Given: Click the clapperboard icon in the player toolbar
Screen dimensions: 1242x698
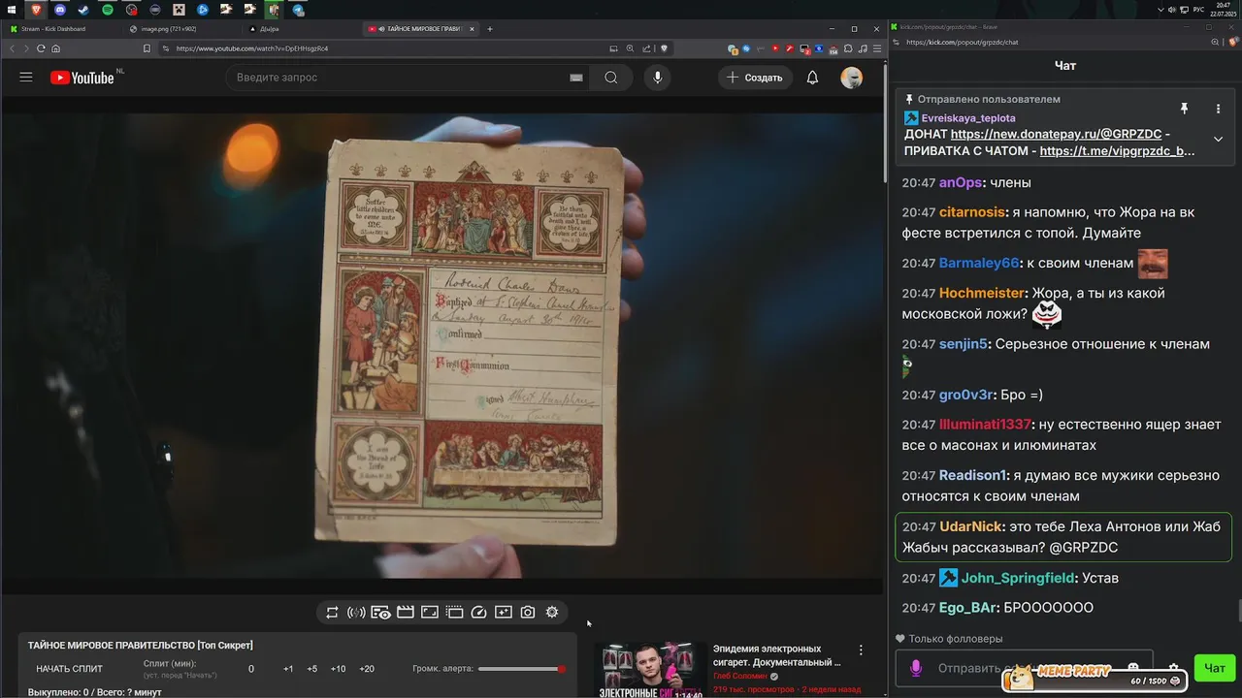Looking at the screenshot, I should (406, 612).
